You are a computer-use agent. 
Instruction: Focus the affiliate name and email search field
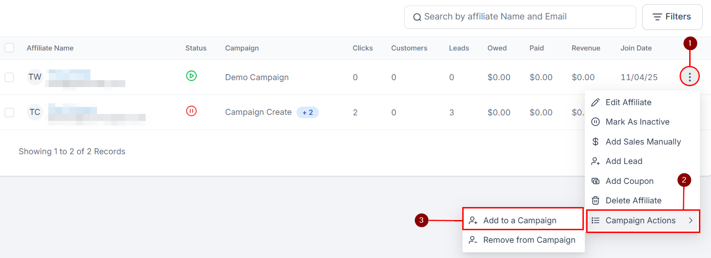point(520,17)
